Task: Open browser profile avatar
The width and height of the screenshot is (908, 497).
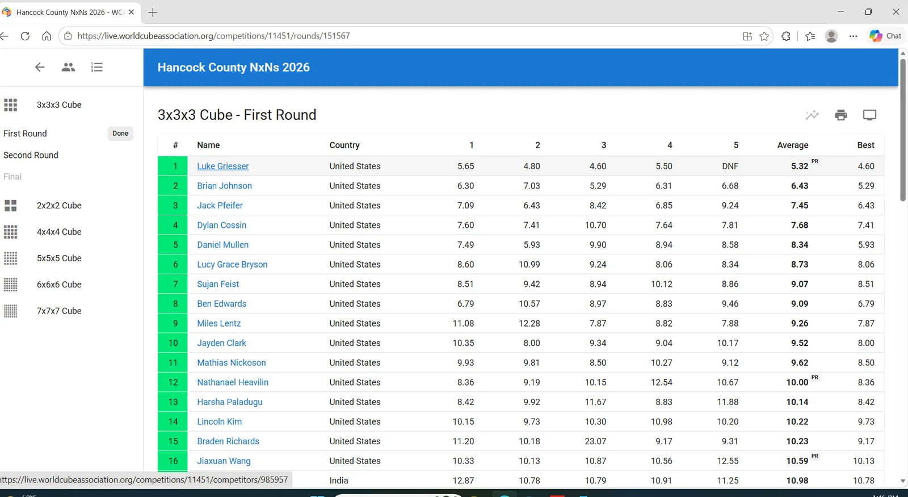Action: coord(831,36)
